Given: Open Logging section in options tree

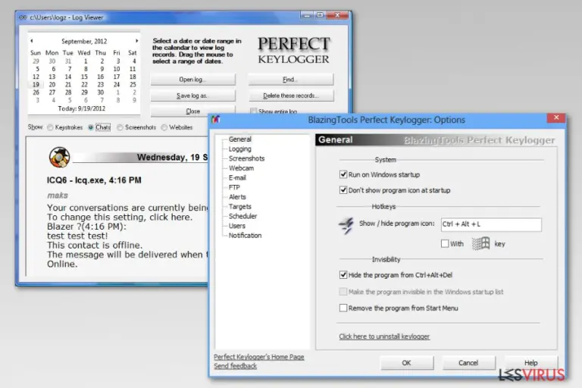Looking at the screenshot, I should (239, 149).
